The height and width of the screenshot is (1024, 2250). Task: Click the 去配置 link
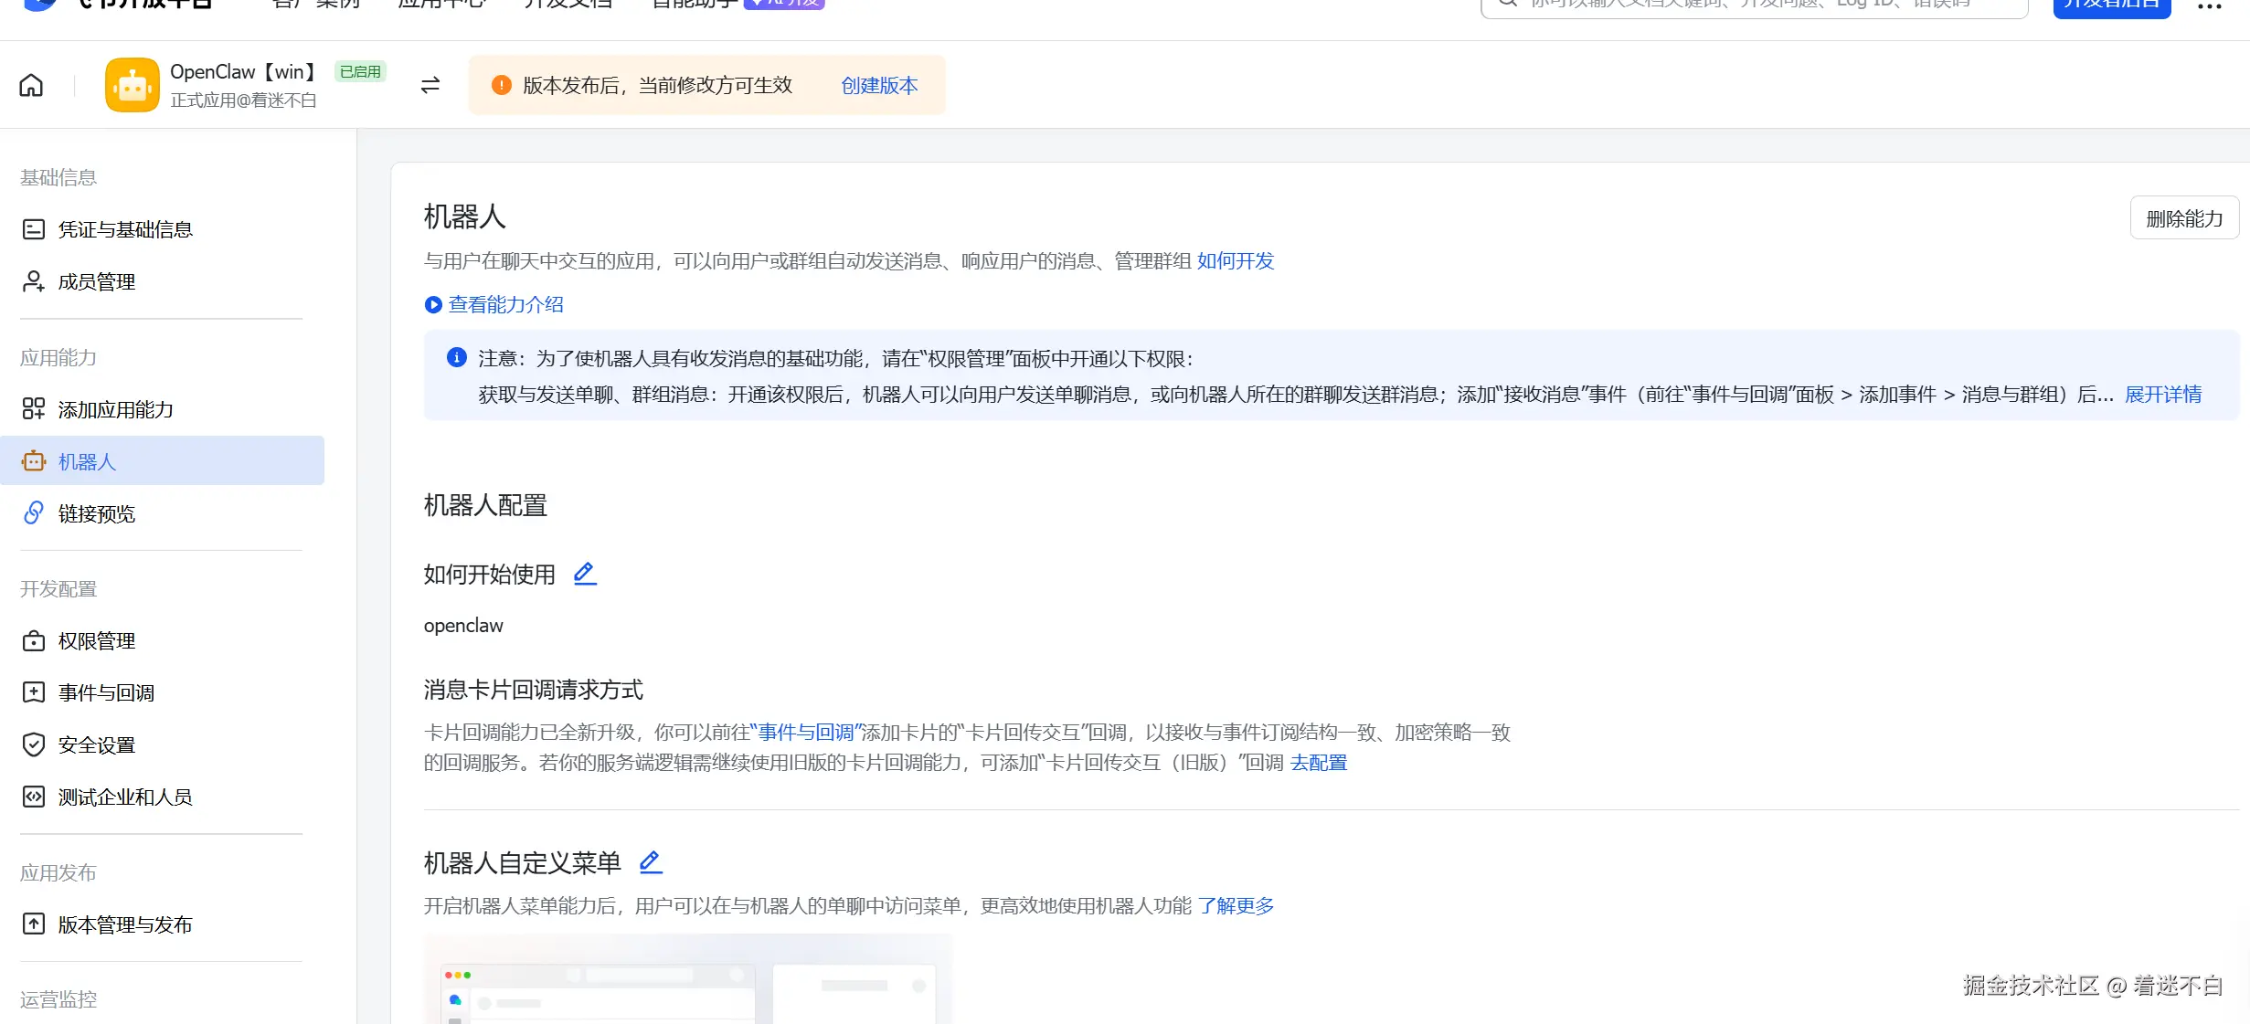pyautogui.click(x=1319, y=762)
